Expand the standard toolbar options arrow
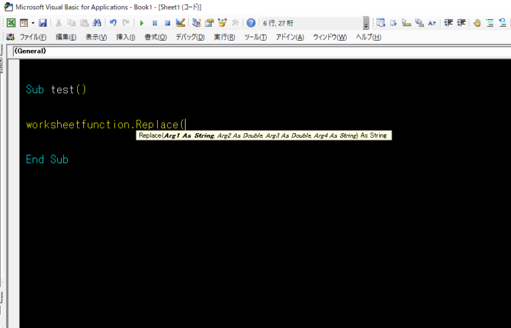 pos(366,23)
